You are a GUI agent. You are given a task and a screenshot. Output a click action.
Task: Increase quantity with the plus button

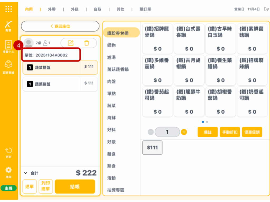point(184,132)
